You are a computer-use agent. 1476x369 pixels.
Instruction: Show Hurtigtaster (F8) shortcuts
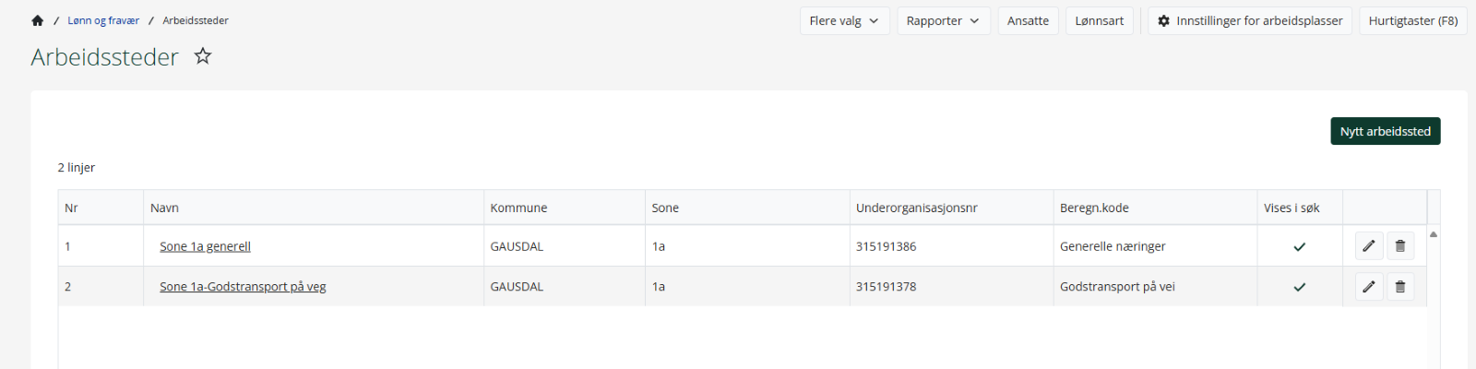1413,21
